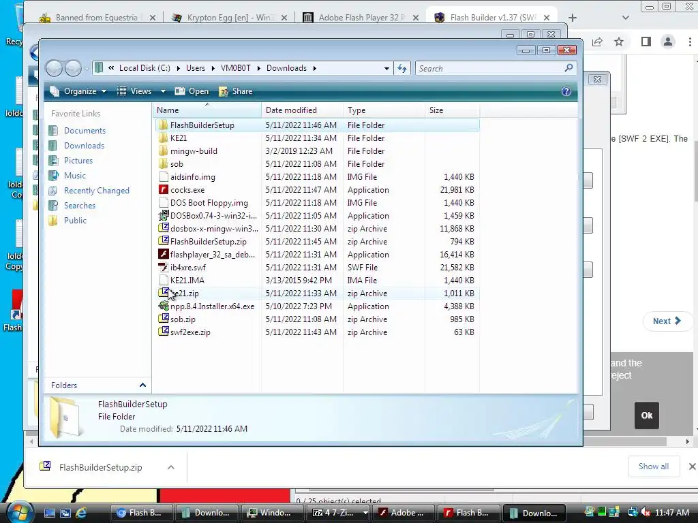
Task: Launch Internet Explorer from quick launch
Action: click(x=81, y=513)
